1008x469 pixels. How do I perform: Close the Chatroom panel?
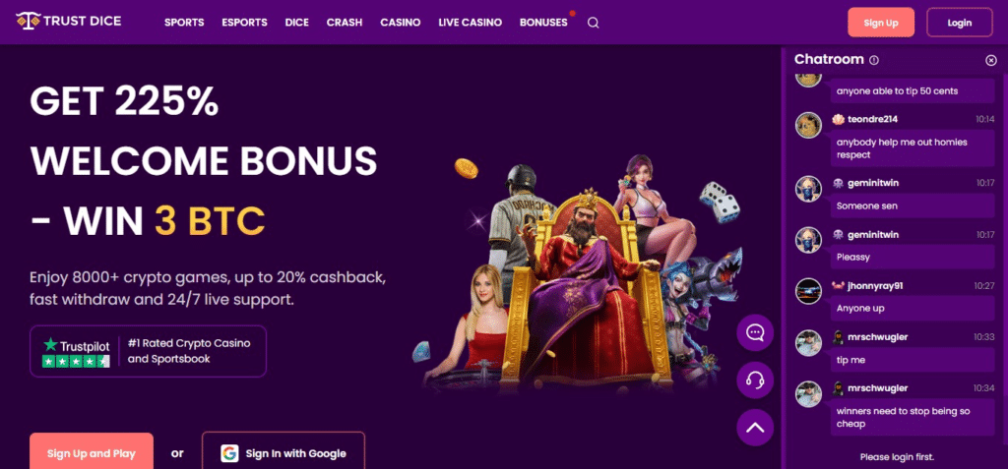(x=991, y=60)
